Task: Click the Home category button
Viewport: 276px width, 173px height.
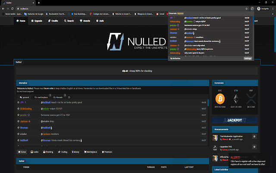Action: click(22, 152)
